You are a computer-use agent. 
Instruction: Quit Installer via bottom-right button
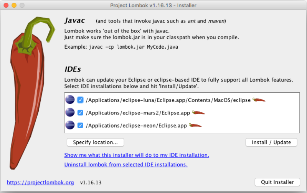tap(277, 182)
